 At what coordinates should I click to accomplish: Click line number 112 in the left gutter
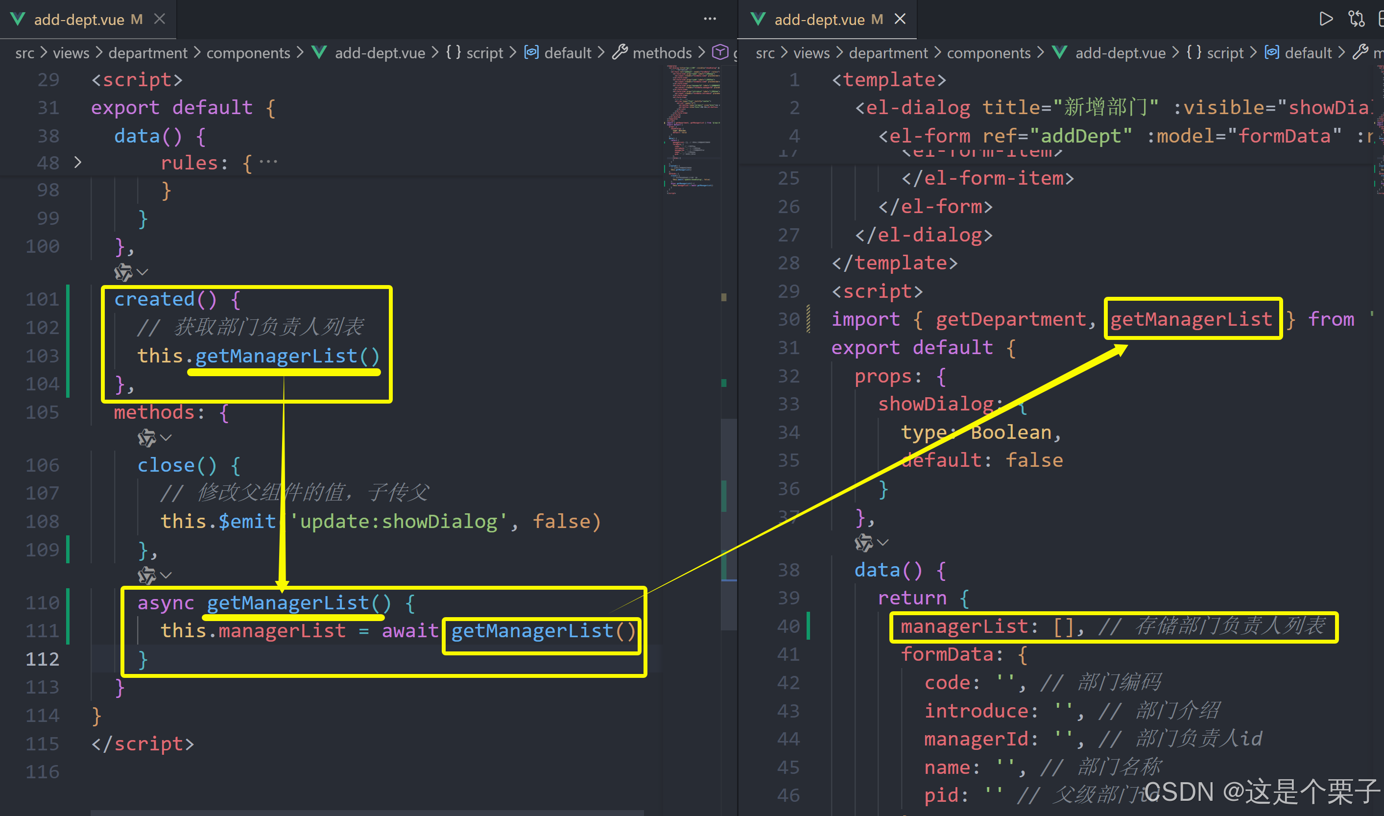coord(42,659)
